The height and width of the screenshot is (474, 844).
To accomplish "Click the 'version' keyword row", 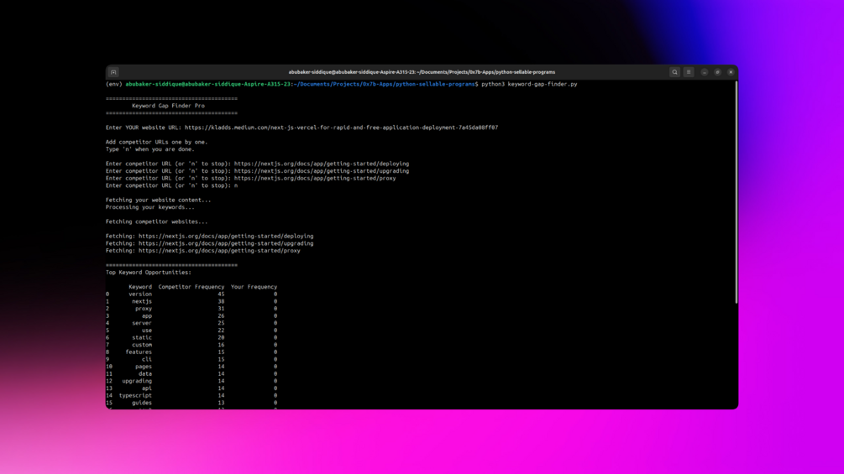I will tap(191, 294).
